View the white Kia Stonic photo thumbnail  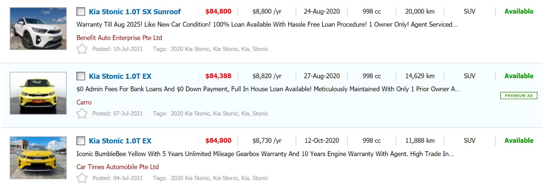click(38, 29)
